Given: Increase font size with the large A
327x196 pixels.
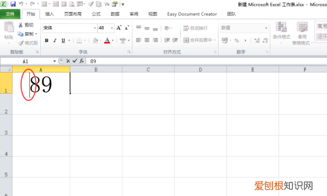Looking at the screenshot, I should 119,28.
